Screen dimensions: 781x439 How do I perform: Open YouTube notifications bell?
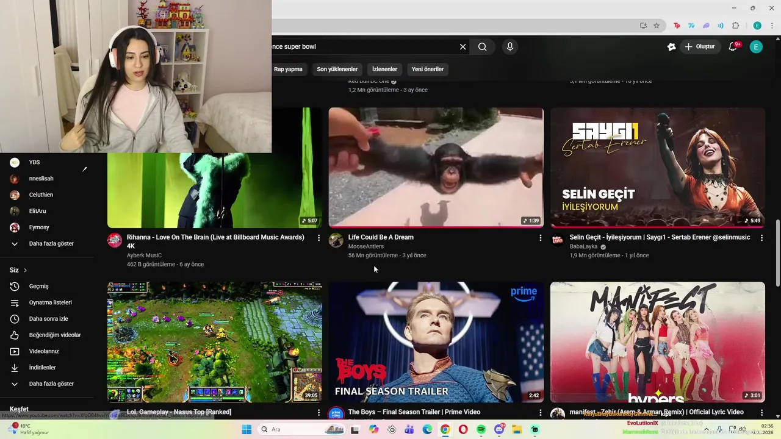(733, 46)
